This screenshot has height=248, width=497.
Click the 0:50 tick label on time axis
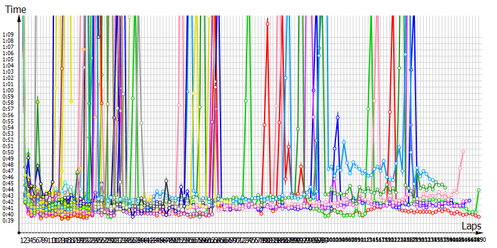click(8, 152)
